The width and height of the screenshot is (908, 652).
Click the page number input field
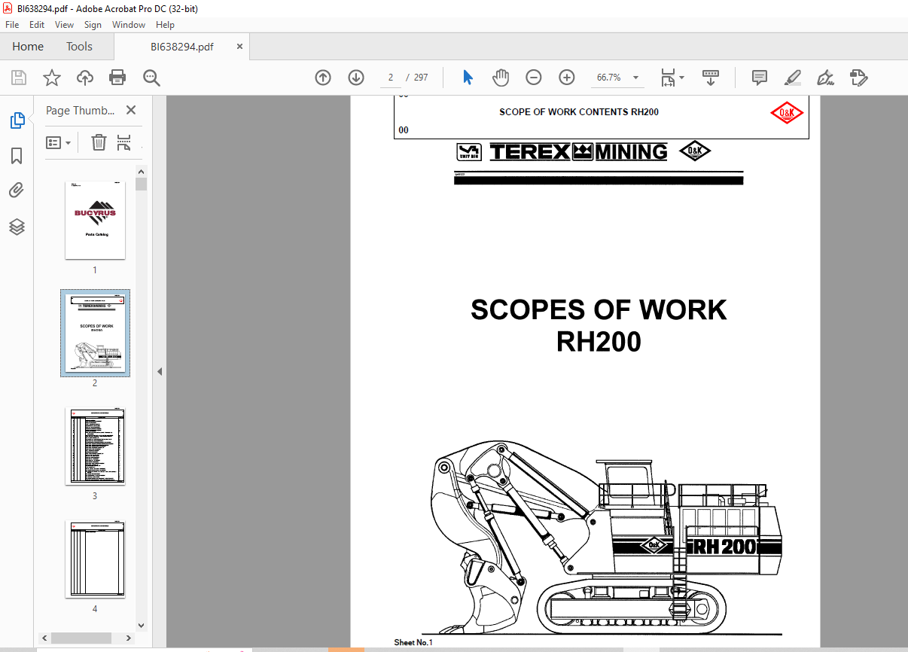391,78
